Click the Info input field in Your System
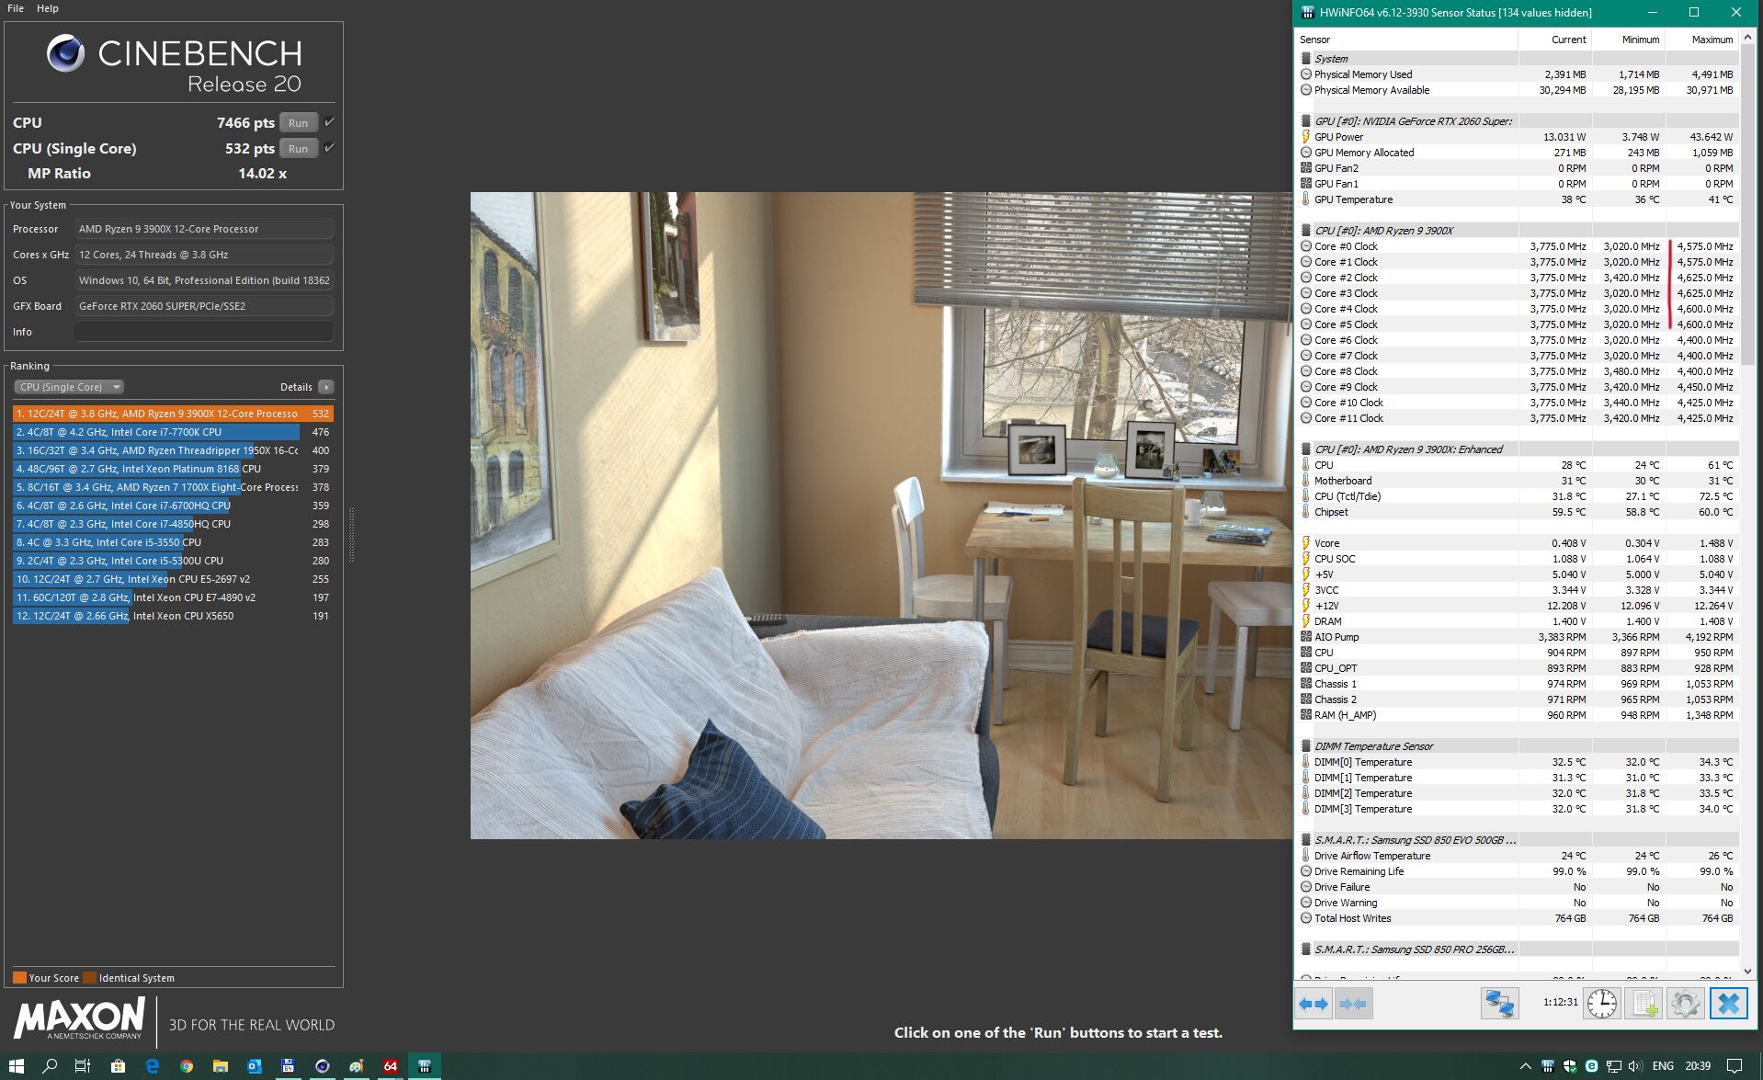 [x=204, y=332]
